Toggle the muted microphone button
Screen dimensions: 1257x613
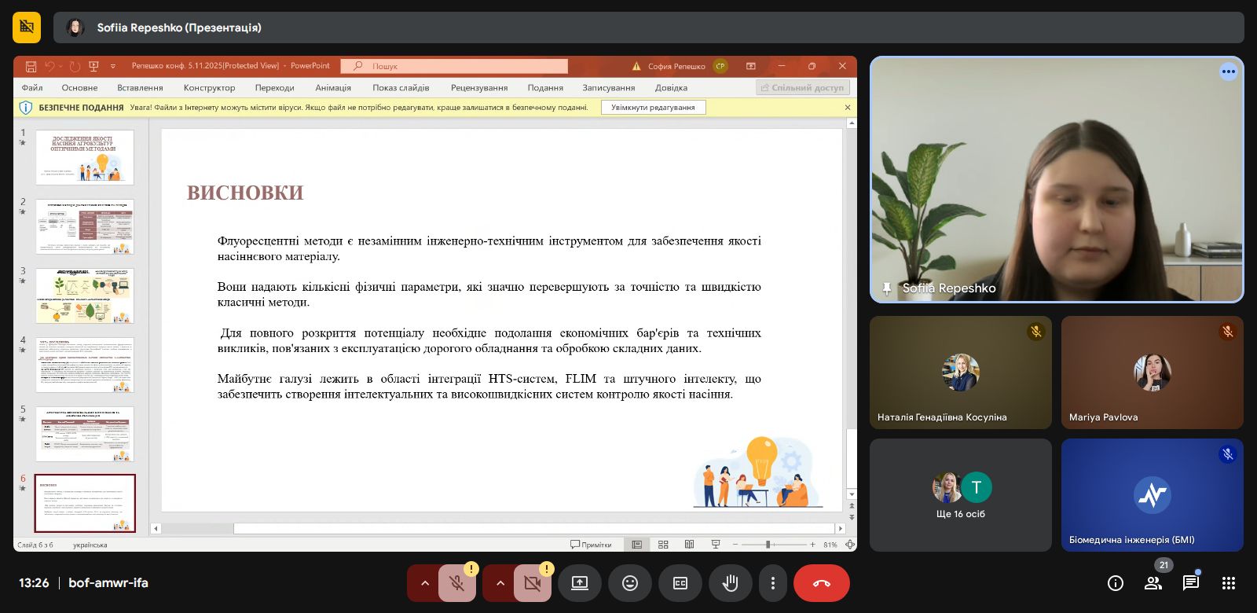point(456,583)
